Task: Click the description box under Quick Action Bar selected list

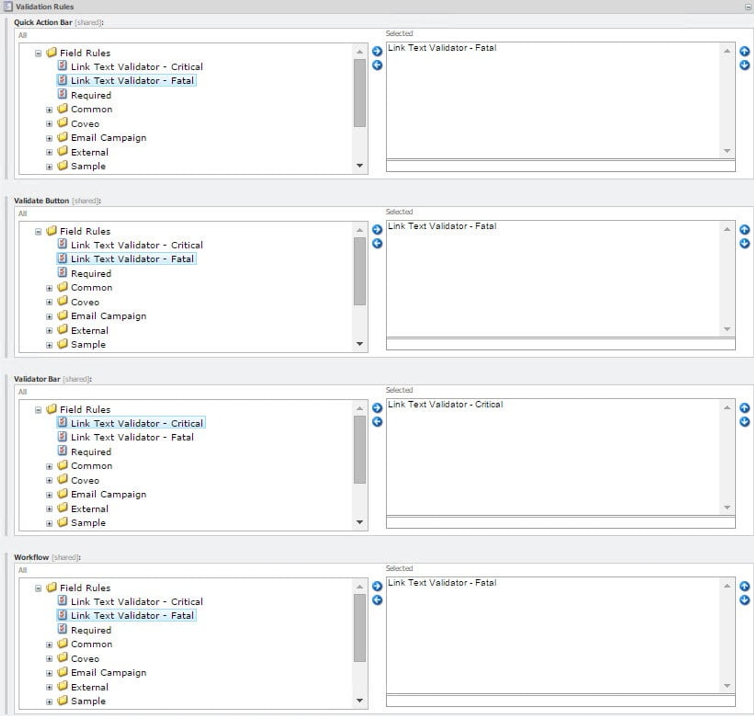Action: [x=560, y=165]
